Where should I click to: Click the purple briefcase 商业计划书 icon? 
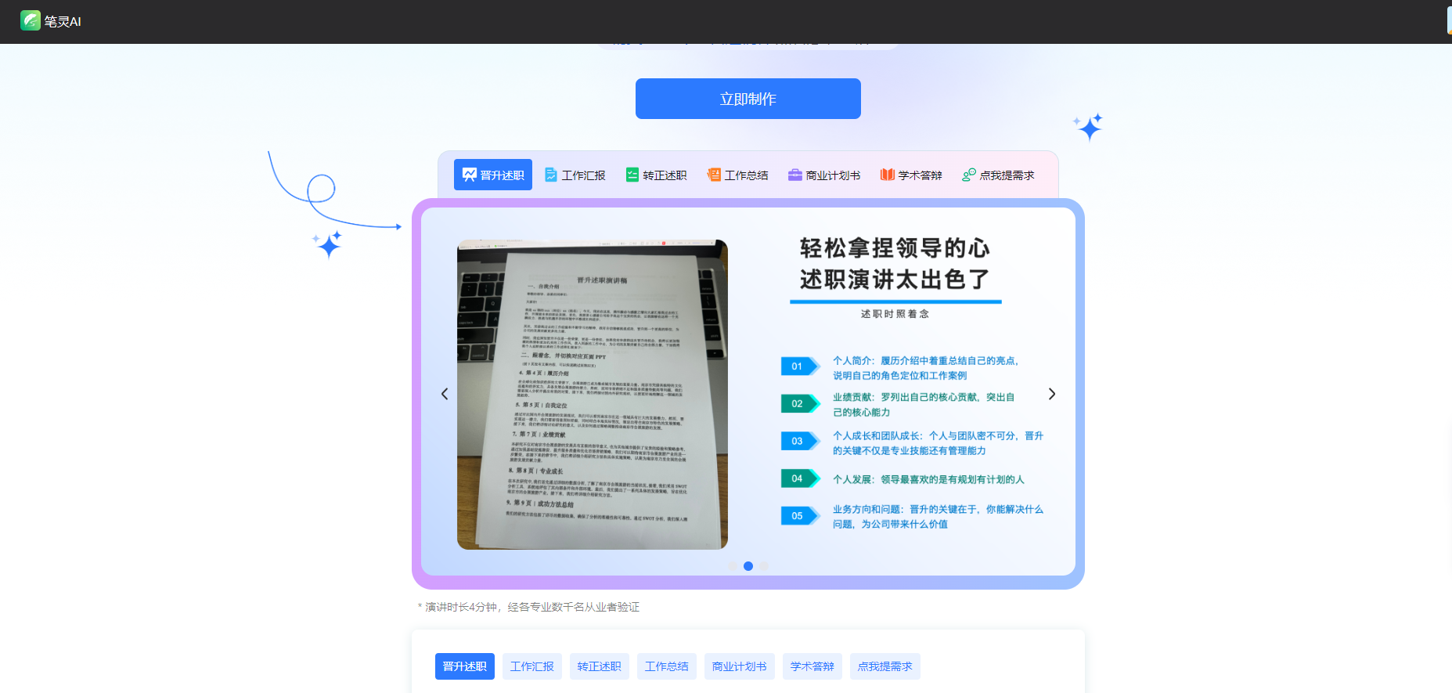pos(794,175)
